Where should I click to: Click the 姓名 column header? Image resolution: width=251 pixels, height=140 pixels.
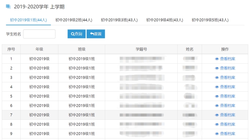[190, 49]
